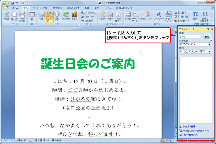Select Print Layout view button in status bar
Image resolution: width=216 pixels, height=144 pixels.
pos(163,141)
